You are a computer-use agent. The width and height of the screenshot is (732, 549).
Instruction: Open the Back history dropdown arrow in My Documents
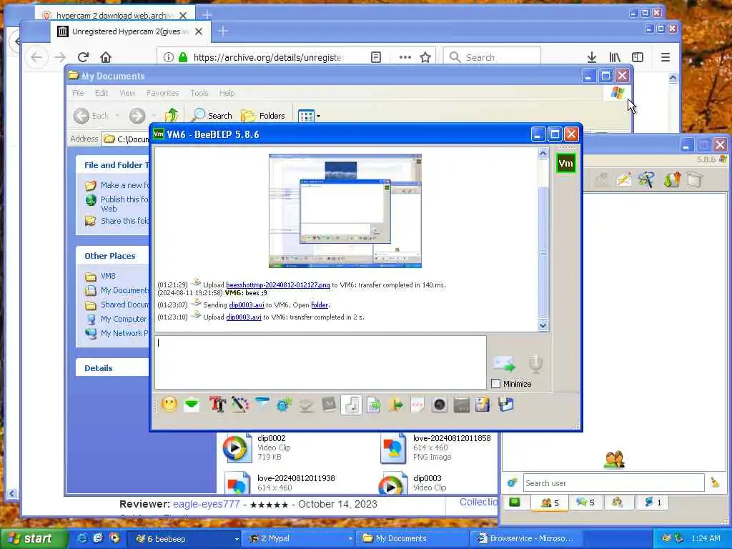point(117,116)
